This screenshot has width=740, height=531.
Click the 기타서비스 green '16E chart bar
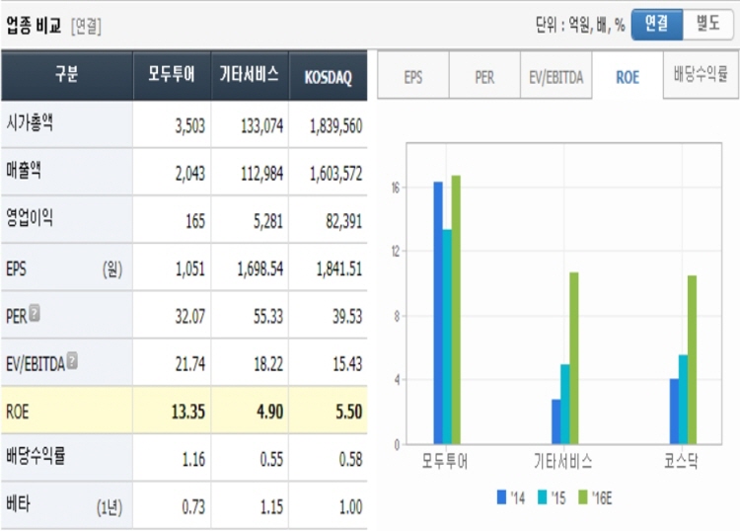pyautogui.click(x=574, y=358)
